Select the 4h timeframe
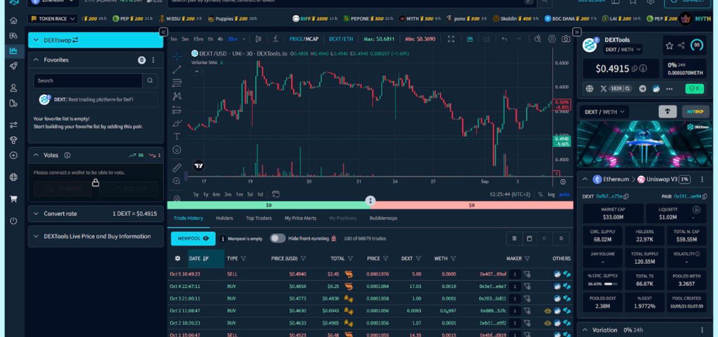Image resolution: width=718 pixels, height=337 pixels. point(220,39)
